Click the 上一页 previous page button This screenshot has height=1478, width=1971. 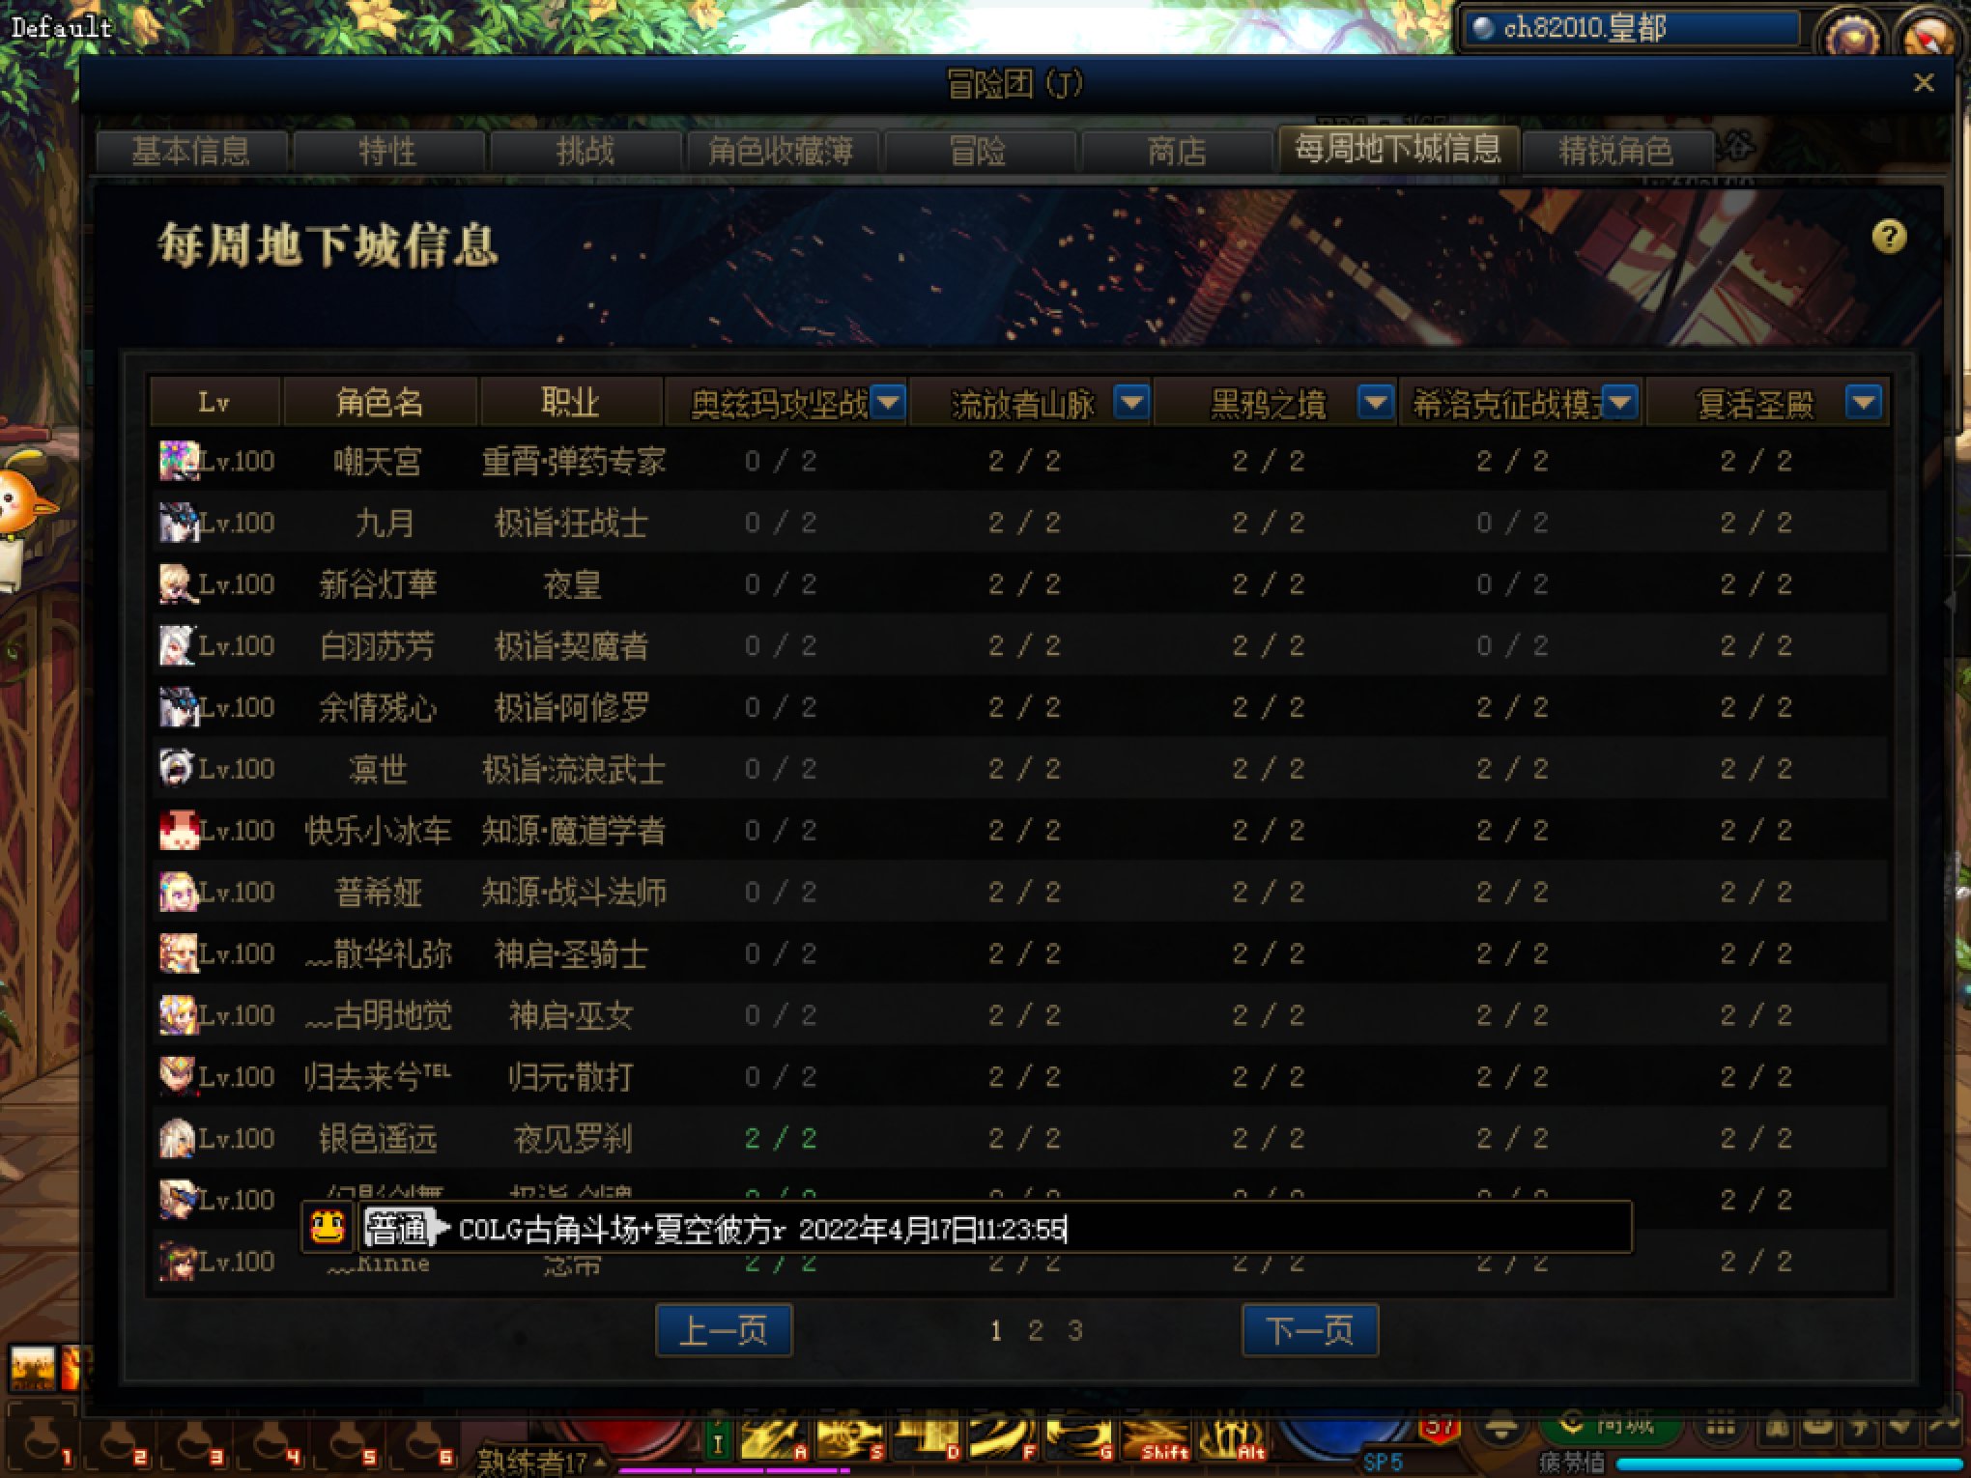[x=724, y=1330]
